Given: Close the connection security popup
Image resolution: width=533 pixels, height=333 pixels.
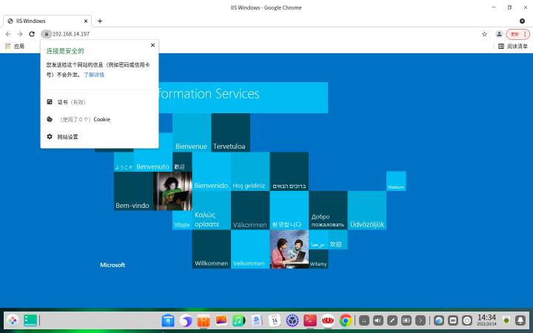Looking at the screenshot, I should click(152, 45).
